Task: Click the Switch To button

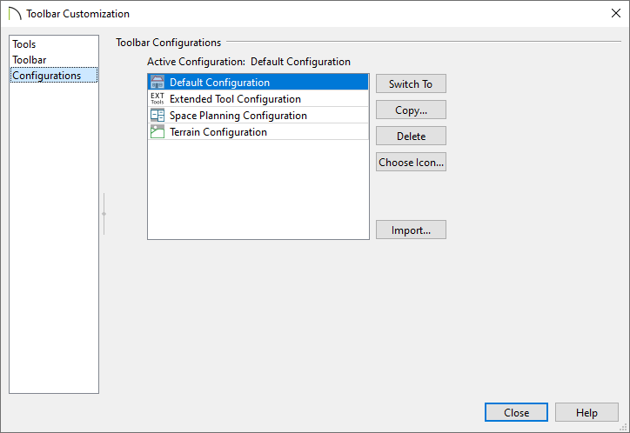Action: click(x=411, y=83)
